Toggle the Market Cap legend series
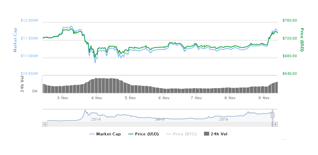This screenshot has height=155, width=318. pyautogui.click(x=105, y=134)
